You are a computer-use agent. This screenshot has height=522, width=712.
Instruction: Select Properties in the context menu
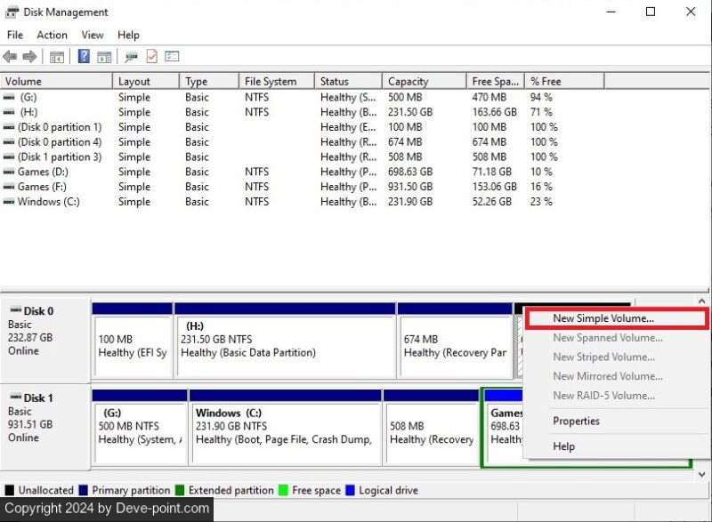[576, 422]
